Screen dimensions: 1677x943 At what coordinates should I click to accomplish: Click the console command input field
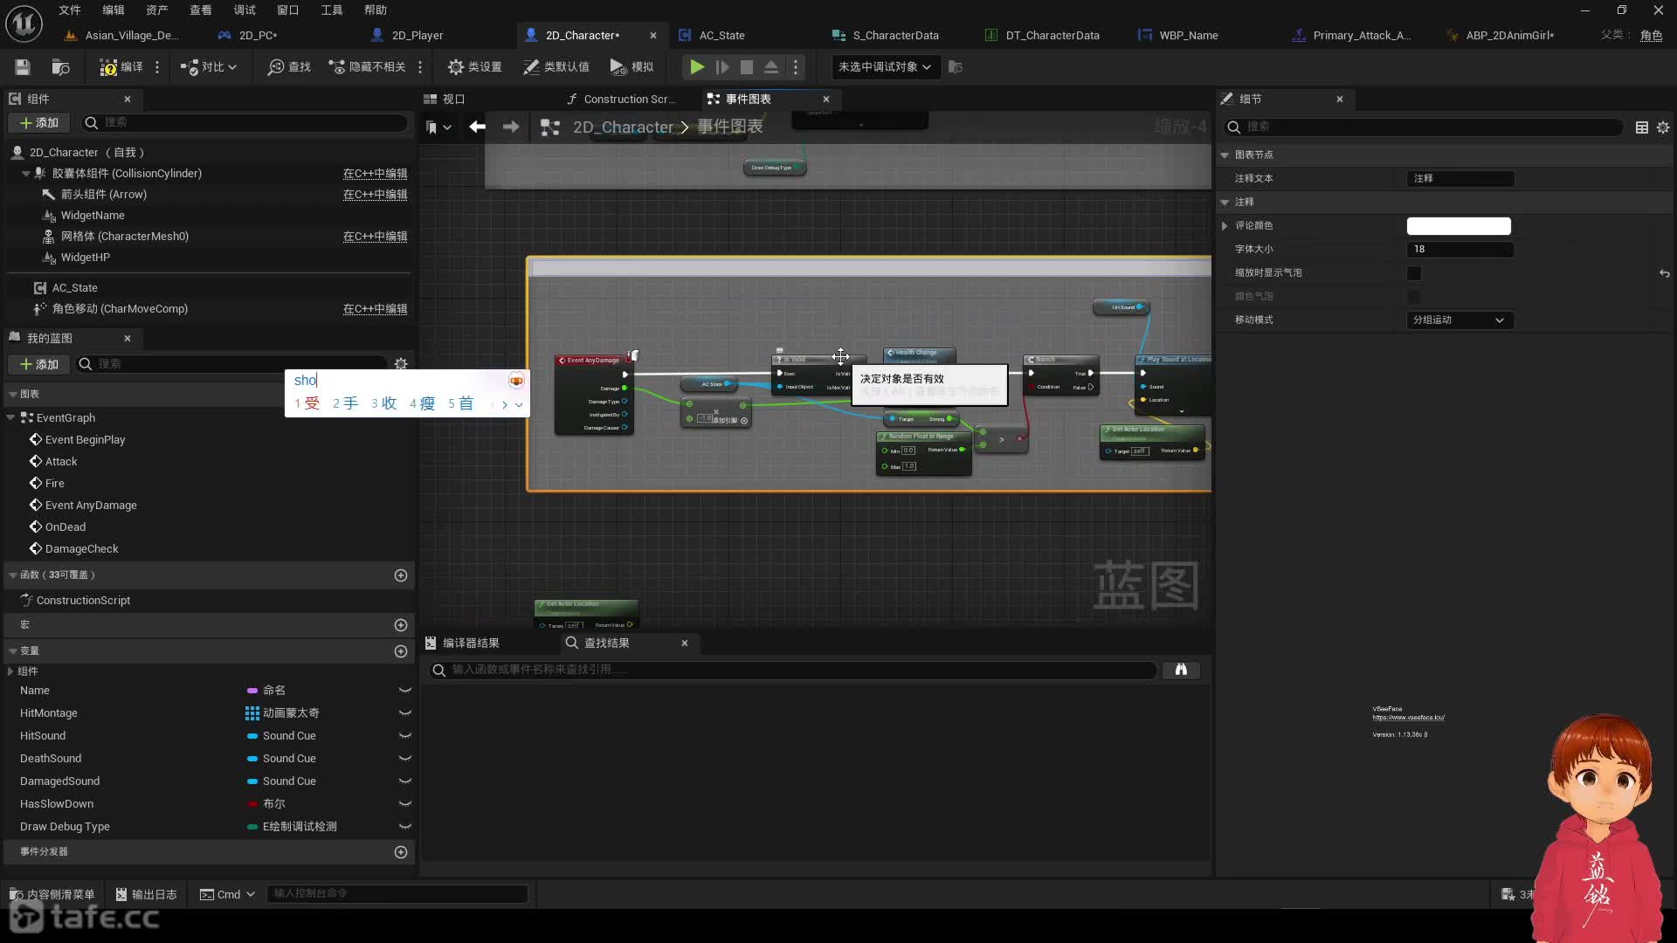pos(397,894)
